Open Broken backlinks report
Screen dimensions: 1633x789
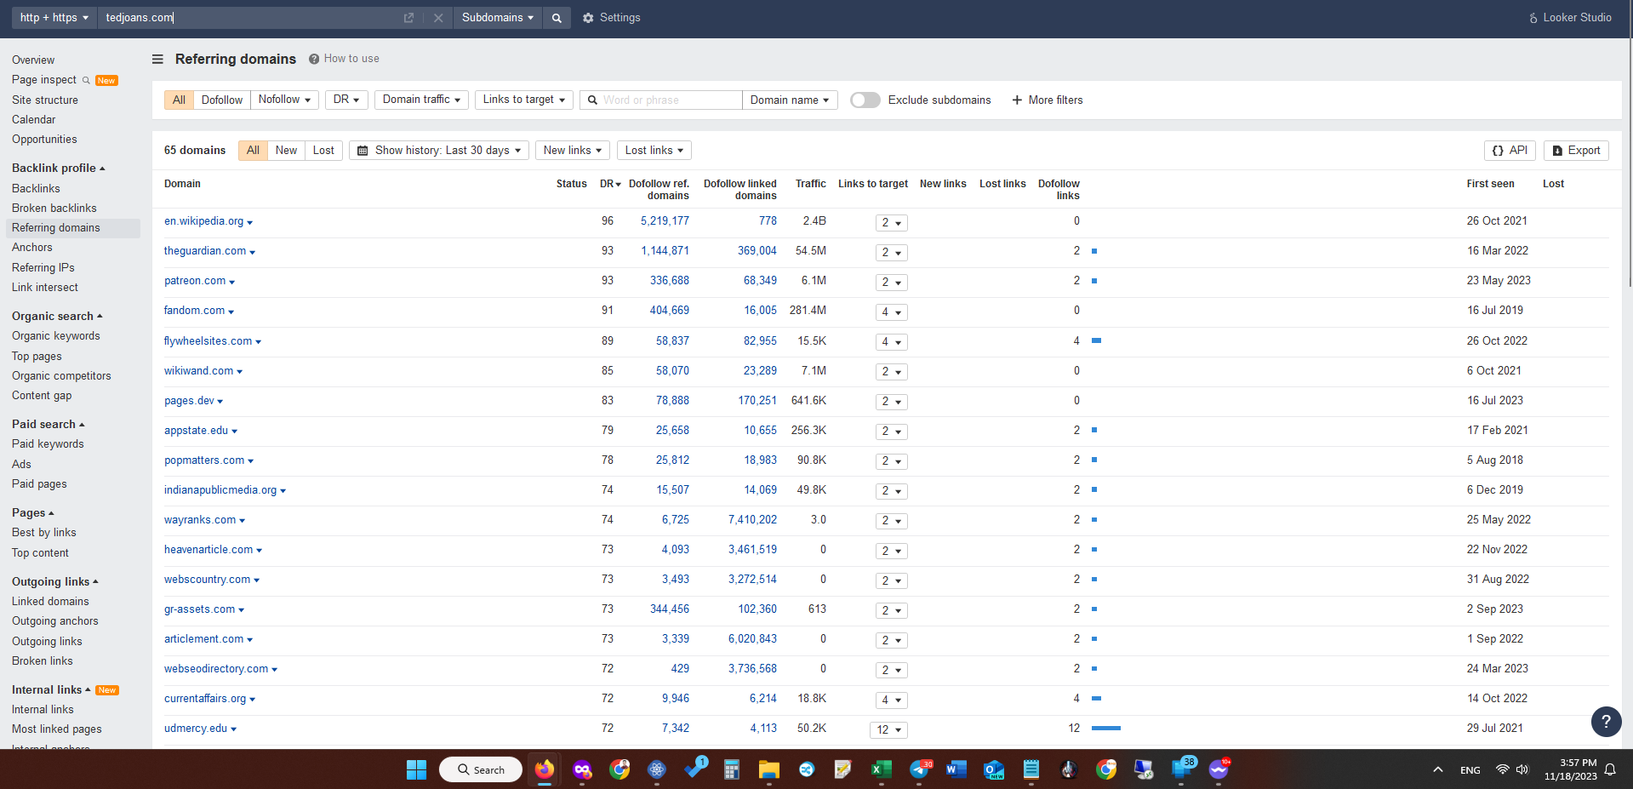pos(54,209)
